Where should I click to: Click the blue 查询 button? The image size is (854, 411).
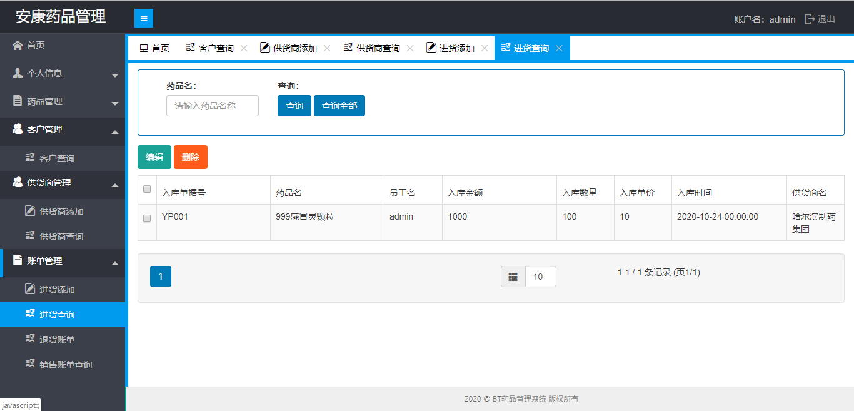[x=294, y=106]
